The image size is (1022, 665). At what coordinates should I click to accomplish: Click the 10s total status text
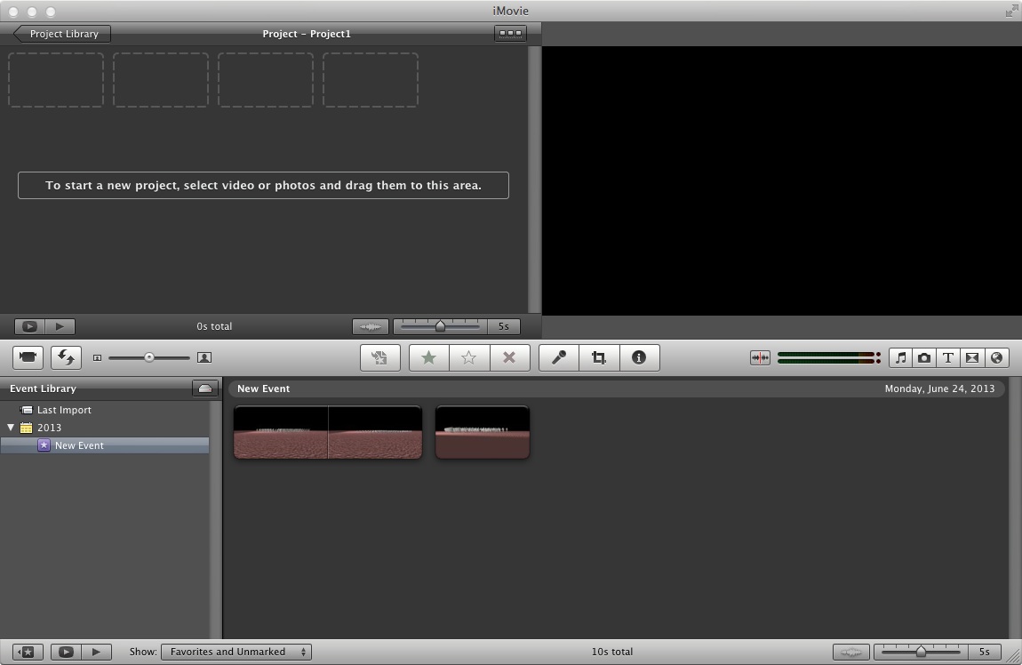pos(612,652)
